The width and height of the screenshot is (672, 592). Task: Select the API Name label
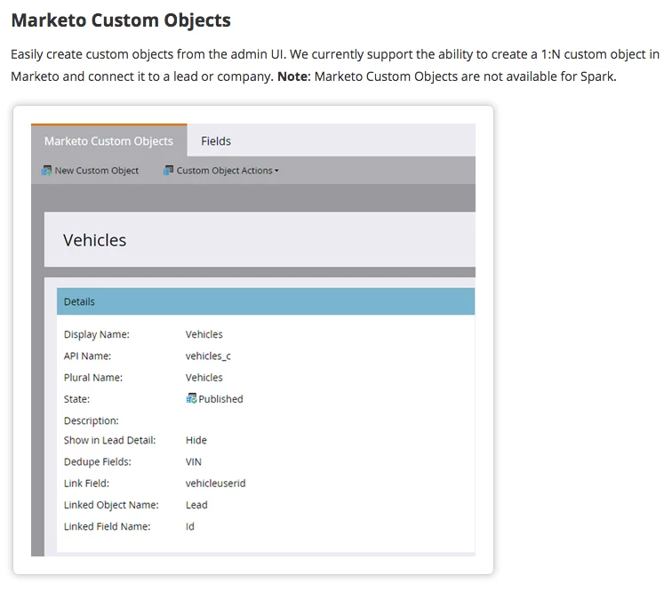(87, 356)
